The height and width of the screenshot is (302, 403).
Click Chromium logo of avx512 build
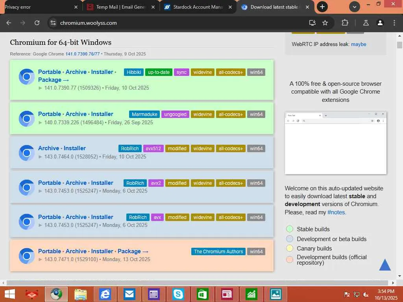(x=26, y=153)
